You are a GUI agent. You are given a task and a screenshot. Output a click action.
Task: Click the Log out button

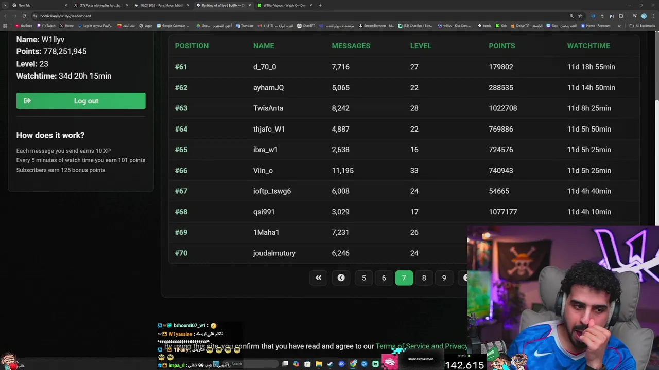[x=81, y=101]
